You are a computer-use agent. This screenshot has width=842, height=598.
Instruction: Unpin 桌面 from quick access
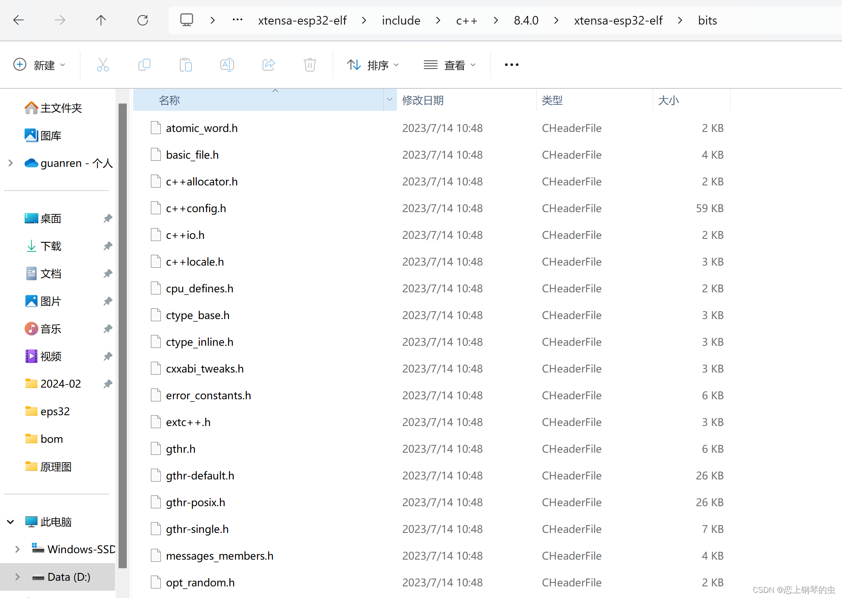(x=108, y=219)
